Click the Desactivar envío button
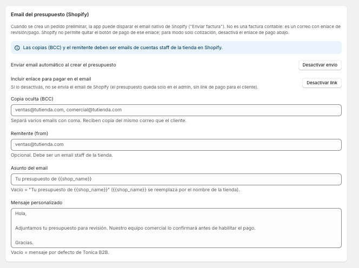This screenshot has height=268, width=359. coord(320,65)
